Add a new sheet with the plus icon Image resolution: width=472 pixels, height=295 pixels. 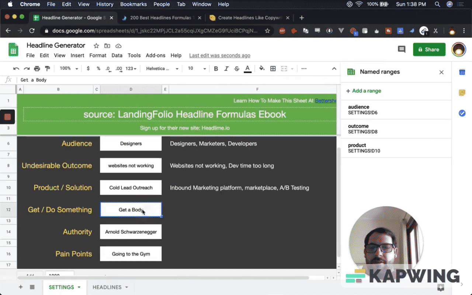[x=21, y=287]
